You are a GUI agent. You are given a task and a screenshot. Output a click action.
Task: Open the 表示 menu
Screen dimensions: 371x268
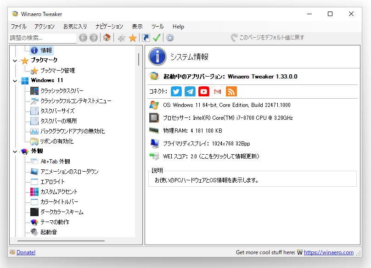coord(137,27)
